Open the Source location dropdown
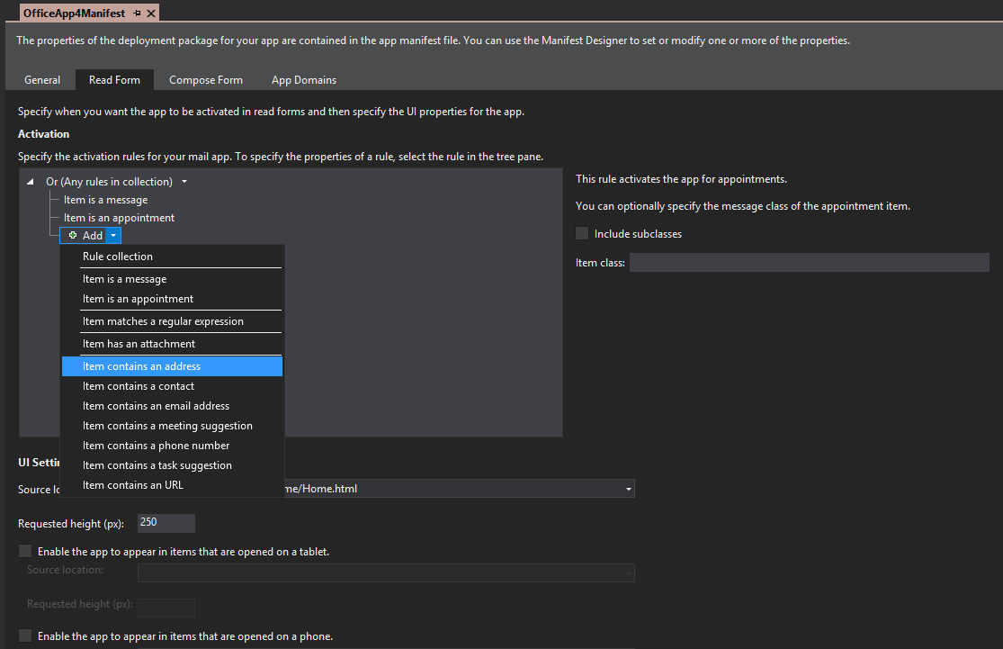Viewport: 1003px width, 649px height. pos(627,489)
